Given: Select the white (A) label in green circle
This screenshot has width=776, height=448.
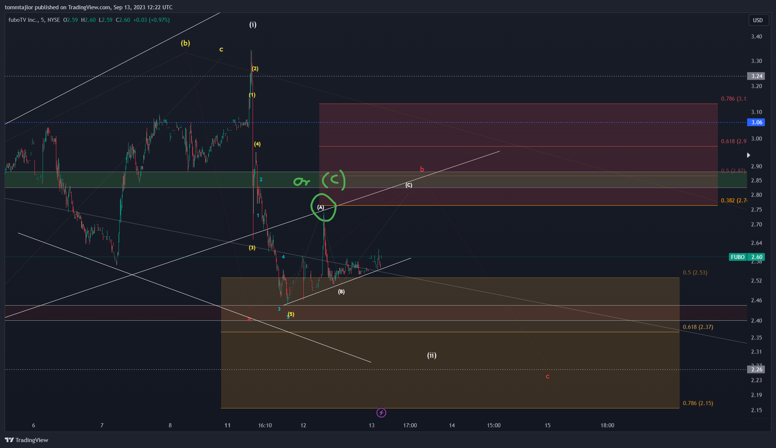Looking at the screenshot, I should click(x=320, y=207).
